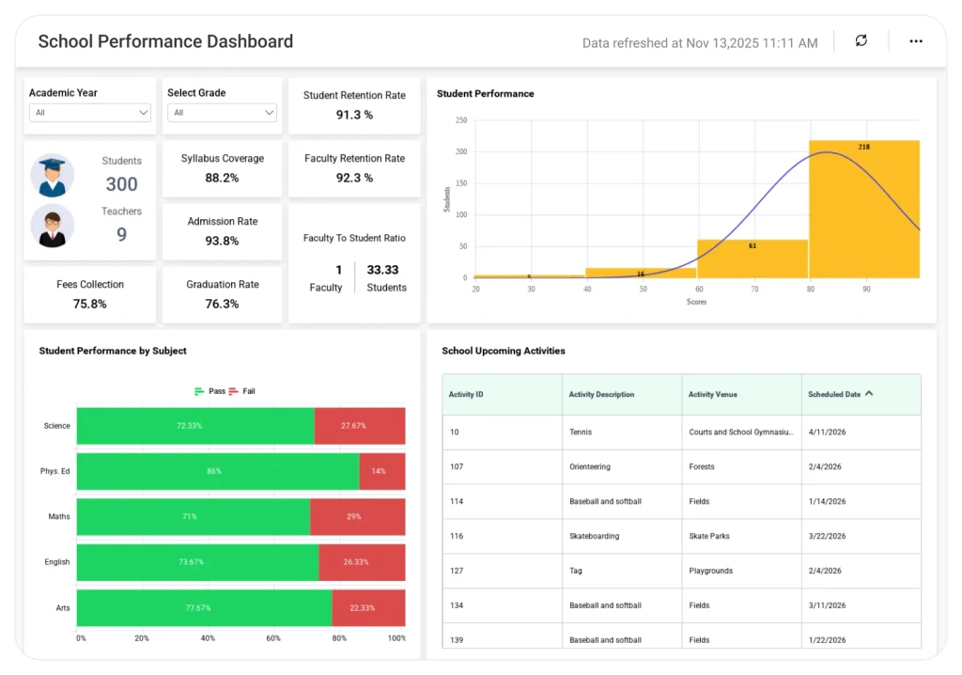
Task: Click the Tennis activity cell
Action: pyautogui.click(x=622, y=432)
